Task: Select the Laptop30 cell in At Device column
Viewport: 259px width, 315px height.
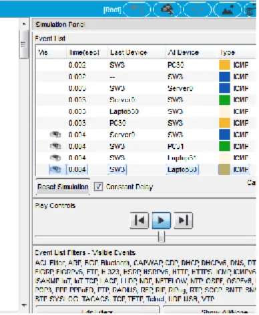Action: (182, 170)
